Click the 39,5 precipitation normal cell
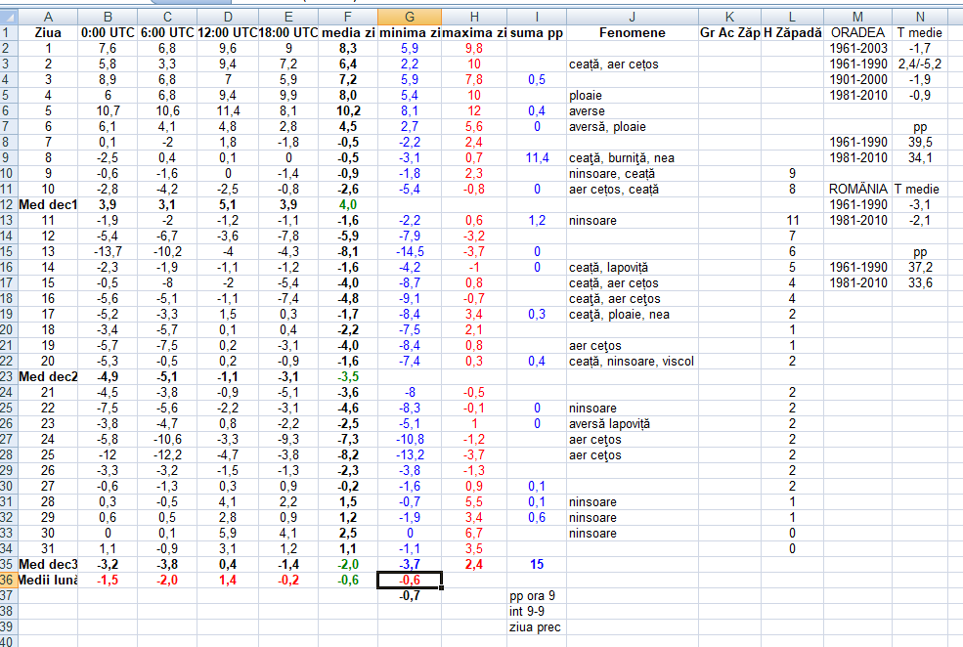963x647 pixels. pos(919,143)
